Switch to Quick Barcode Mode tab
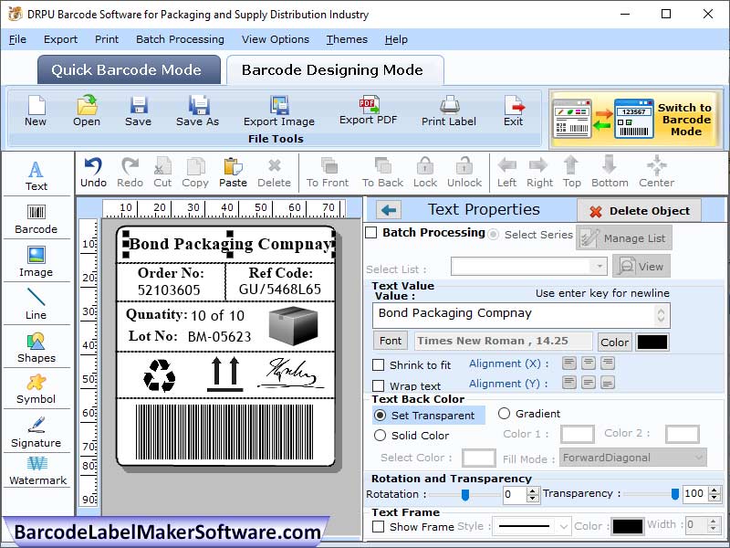The width and height of the screenshot is (730, 548). pos(128,69)
